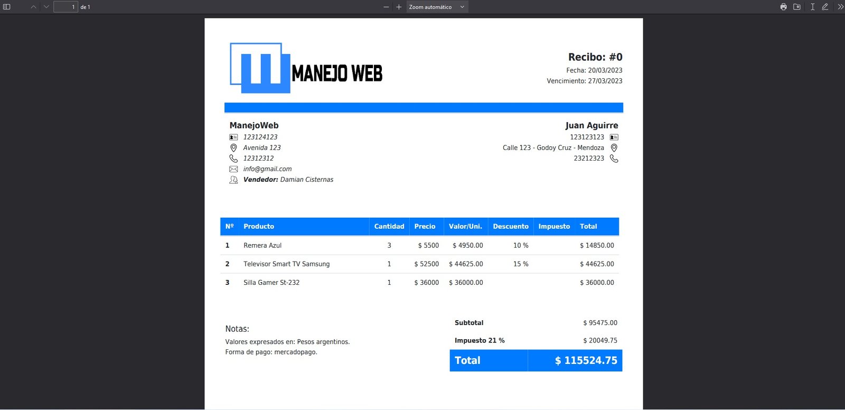This screenshot has width=845, height=410.
Task: Toggle the PDF viewer sidebar
Action: pos(7,7)
